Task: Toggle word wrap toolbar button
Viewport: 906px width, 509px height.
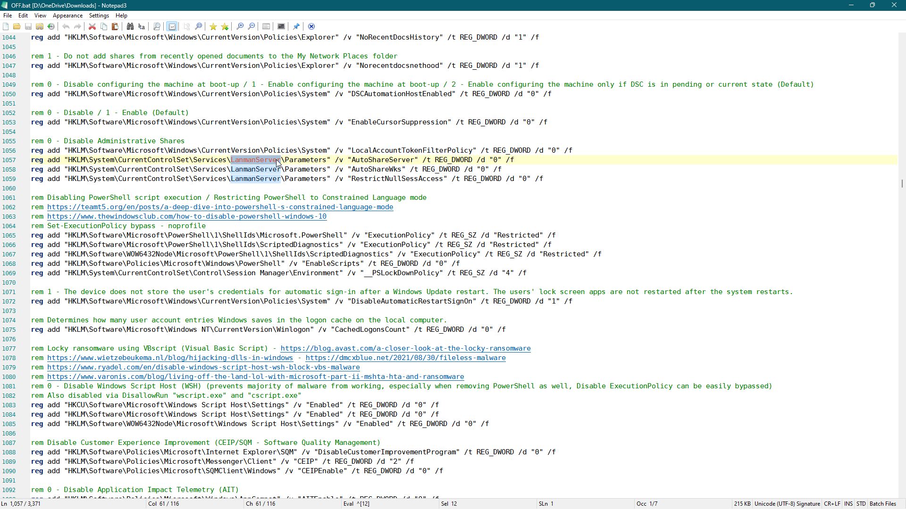Action: click(172, 26)
